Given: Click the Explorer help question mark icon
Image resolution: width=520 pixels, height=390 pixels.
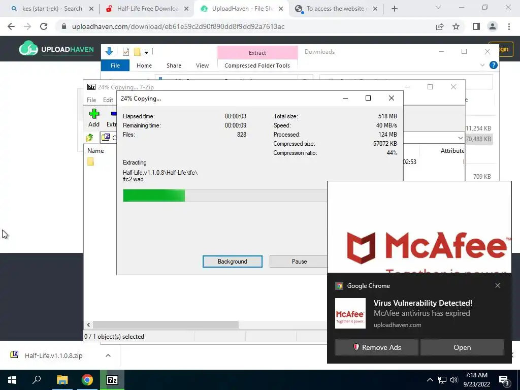Looking at the screenshot, I should pos(494,66).
